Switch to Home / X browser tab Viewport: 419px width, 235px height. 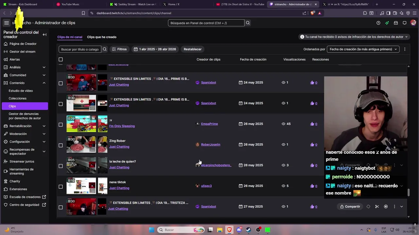(x=173, y=4)
